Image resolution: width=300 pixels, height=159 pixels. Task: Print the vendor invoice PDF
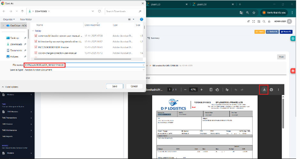pos(271,90)
